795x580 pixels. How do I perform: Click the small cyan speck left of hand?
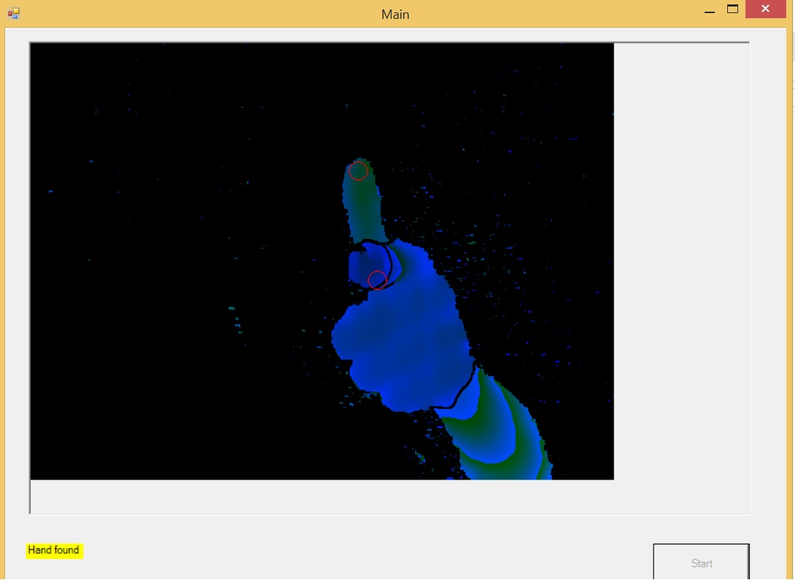pos(232,308)
